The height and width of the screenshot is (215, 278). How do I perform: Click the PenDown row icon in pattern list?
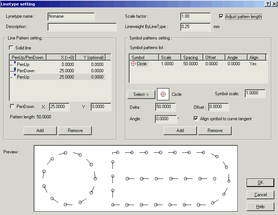pyautogui.click(x=13, y=70)
